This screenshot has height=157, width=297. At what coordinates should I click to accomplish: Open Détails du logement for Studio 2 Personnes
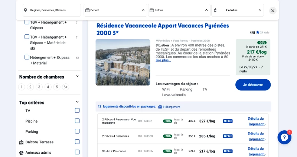coord(256,151)
